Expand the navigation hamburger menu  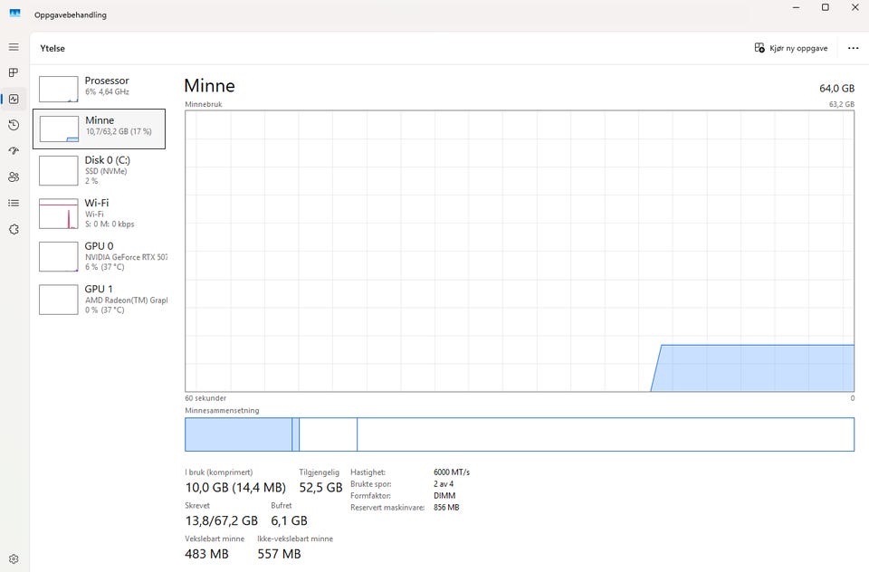(14, 47)
